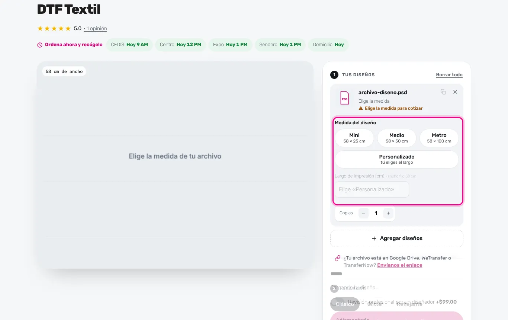Select Centro Hoy 12 PM pickup chip
The height and width of the screenshot is (320, 508).
pyautogui.click(x=180, y=45)
